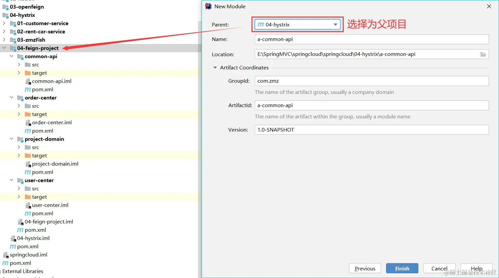Collapse the 04-feign-project node
The image size is (499, 278).
click(4, 48)
